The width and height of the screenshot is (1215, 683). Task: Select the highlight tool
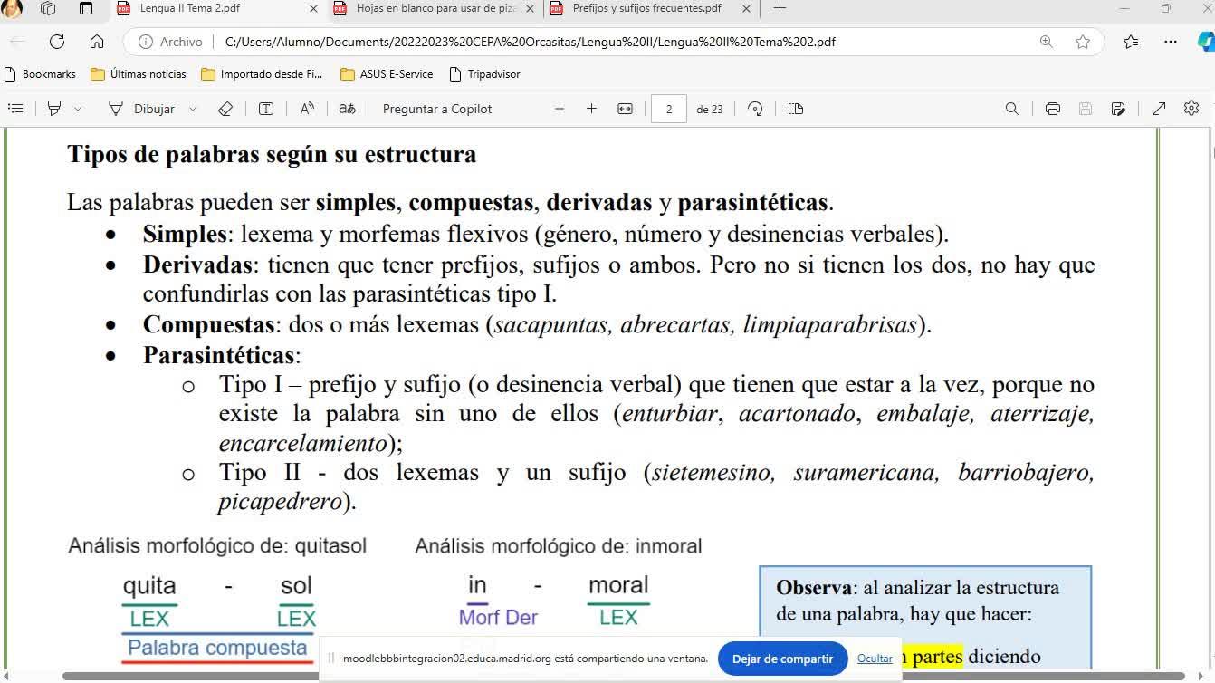54,109
